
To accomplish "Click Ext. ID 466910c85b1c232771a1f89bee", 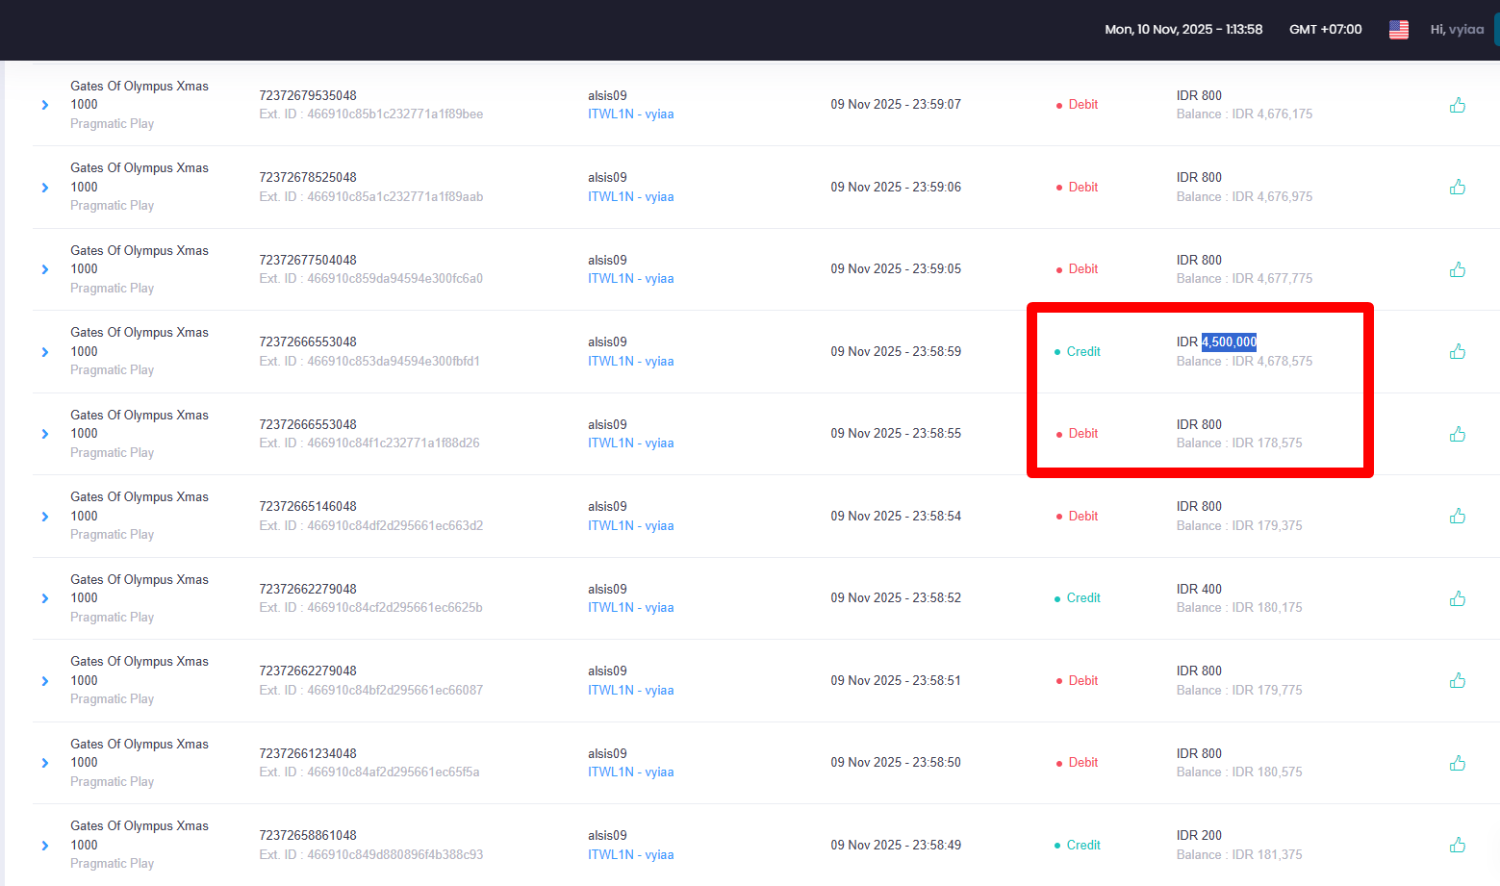I will click(371, 114).
